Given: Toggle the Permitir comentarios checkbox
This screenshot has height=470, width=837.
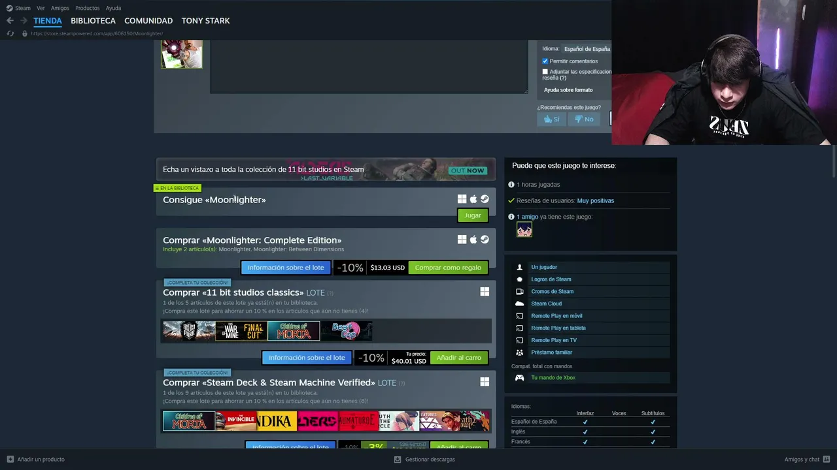Looking at the screenshot, I should (x=545, y=61).
